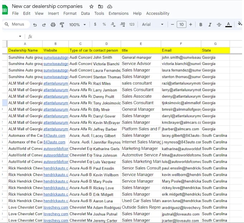Image resolution: width=244 pixels, height=223 pixels.
Task: Select column B header
Action: tap(56, 44)
